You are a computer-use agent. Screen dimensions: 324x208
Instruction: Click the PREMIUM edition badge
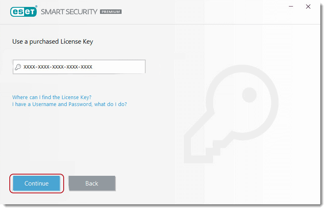(111, 12)
